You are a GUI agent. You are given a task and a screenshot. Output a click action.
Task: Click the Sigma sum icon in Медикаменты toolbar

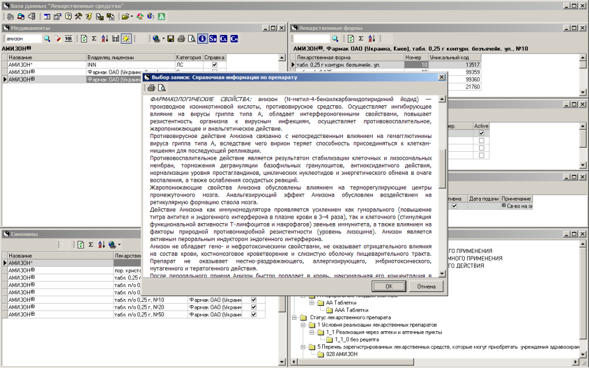pyautogui.click(x=94, y=39)
